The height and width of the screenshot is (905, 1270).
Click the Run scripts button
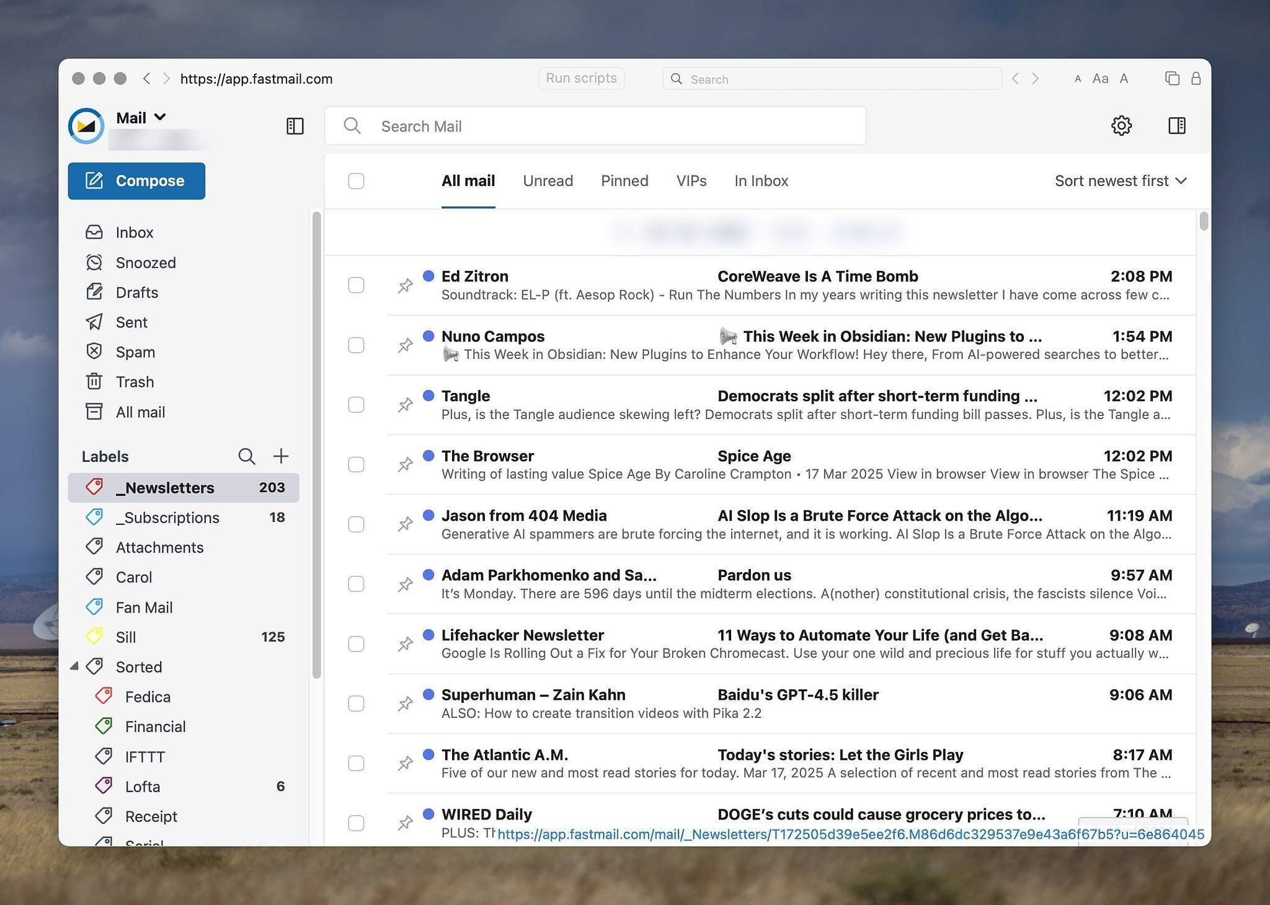coord(581,78)
